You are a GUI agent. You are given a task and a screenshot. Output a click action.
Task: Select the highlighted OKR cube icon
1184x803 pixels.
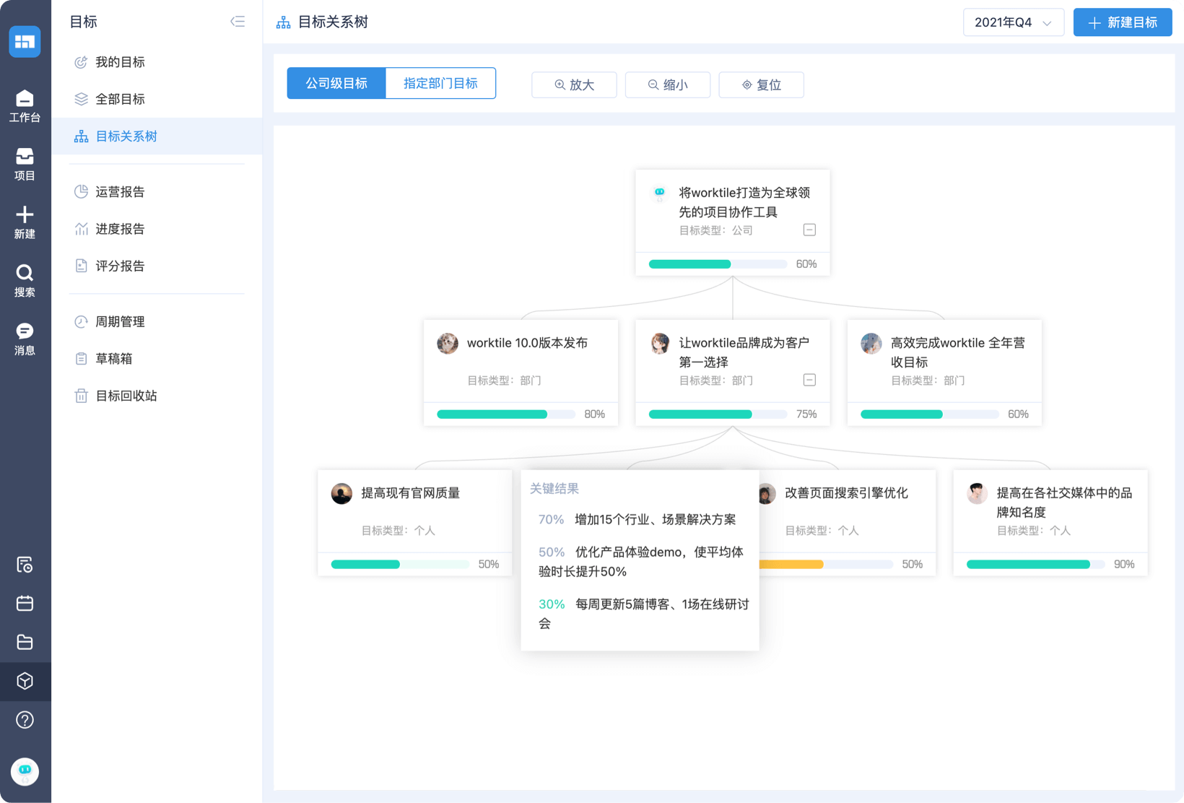pos(25,681)
